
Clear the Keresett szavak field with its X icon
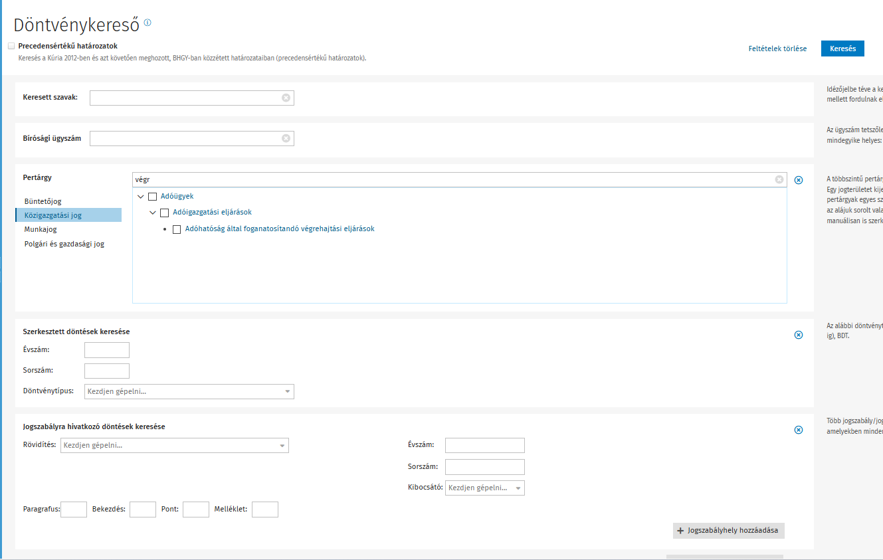click(286, 98)
